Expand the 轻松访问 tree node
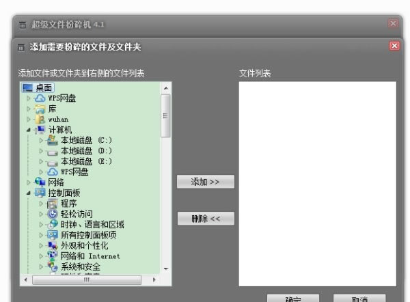Screen dimensions: 410x302 point(41,214)
